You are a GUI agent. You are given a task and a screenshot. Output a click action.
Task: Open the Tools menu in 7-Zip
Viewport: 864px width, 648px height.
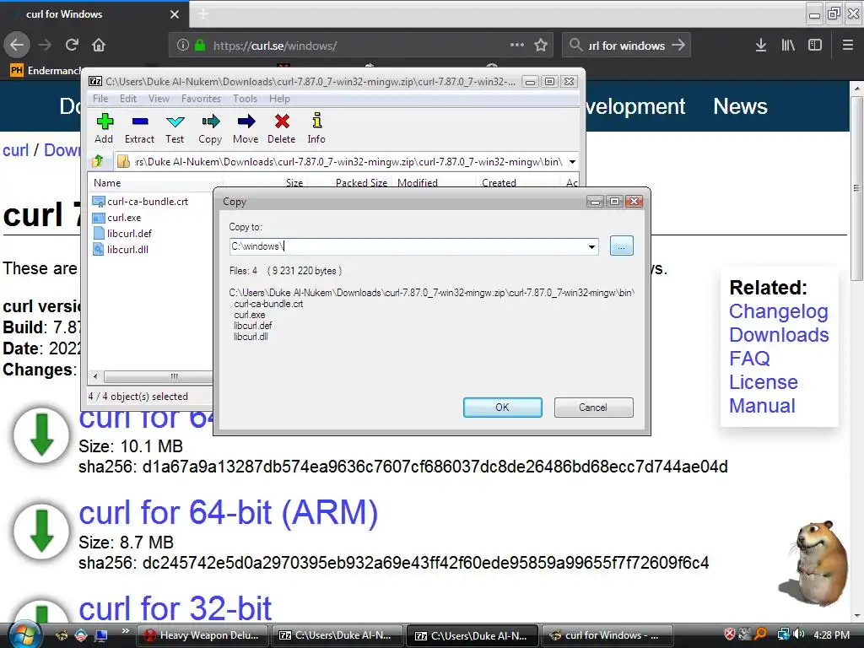click(245, 99)
